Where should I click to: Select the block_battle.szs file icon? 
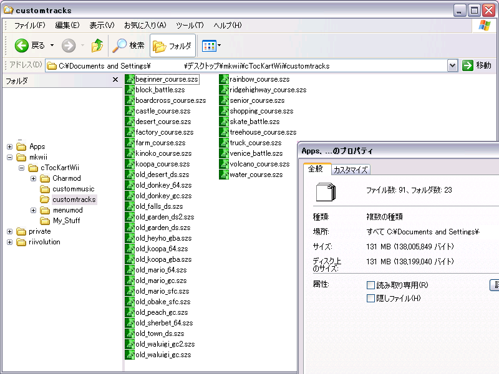pos(130,90)
